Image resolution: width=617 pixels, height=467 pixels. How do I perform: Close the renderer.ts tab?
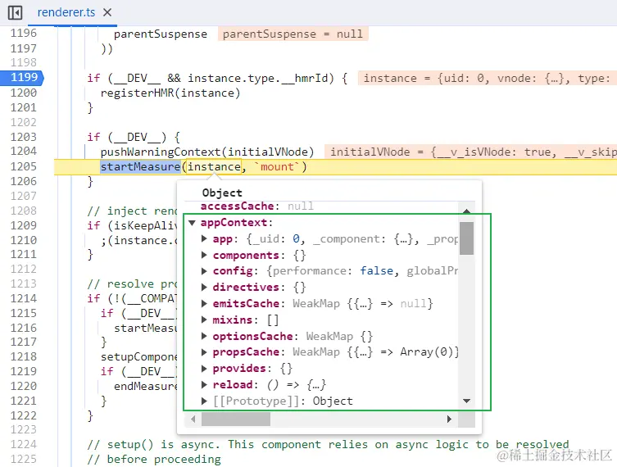(x=107, y=12)
